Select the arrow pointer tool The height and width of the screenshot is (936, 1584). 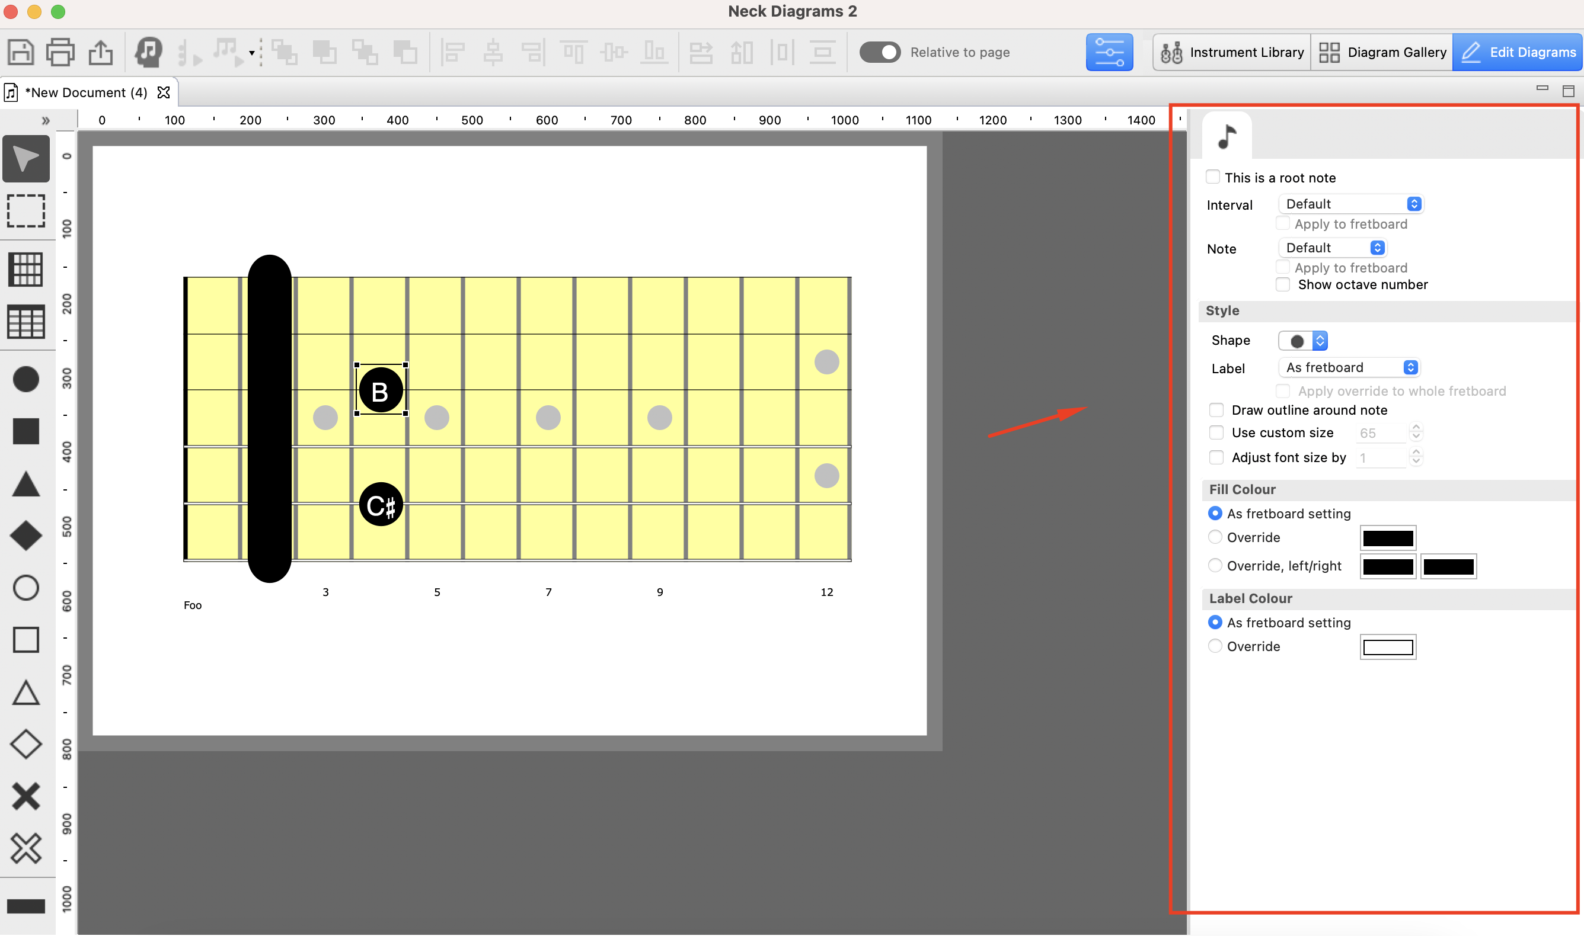[26, 158]
